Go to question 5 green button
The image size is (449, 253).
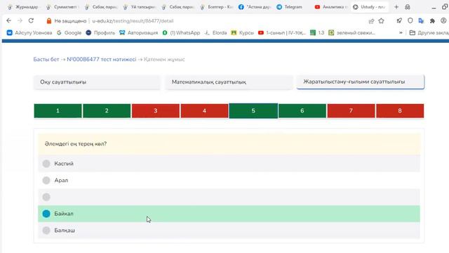click(253, 111)
